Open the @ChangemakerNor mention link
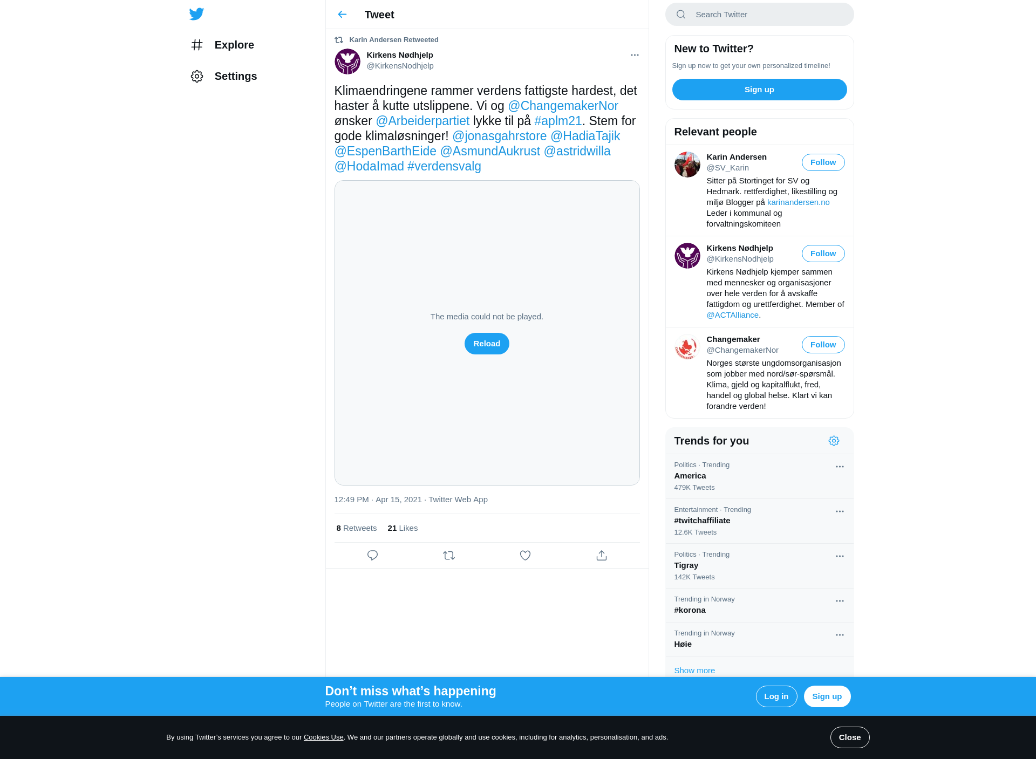Image resolution: width=1036 pixels, height=759 pixels. (563, 106)
